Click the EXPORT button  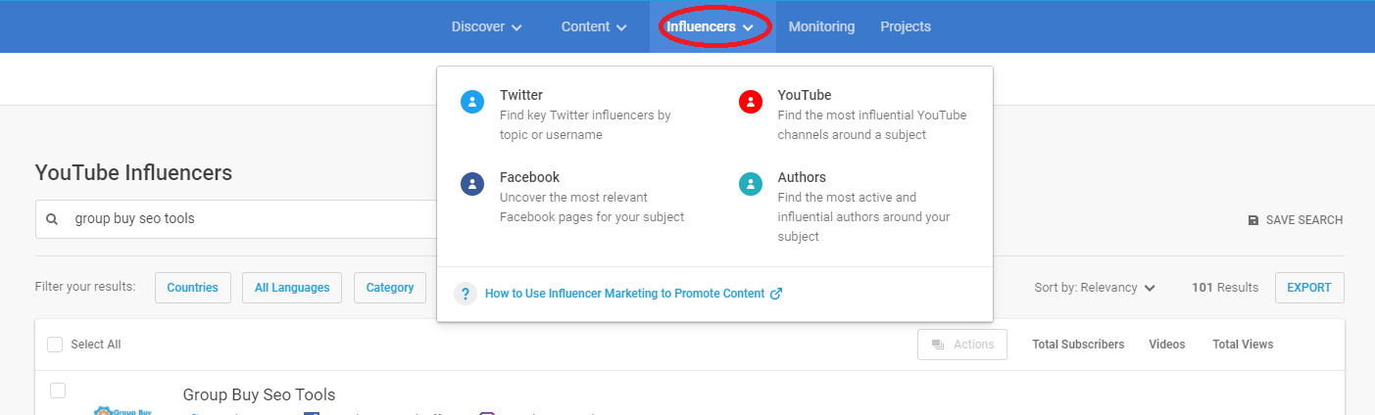pyautogui.click(x=1309, y=288)
